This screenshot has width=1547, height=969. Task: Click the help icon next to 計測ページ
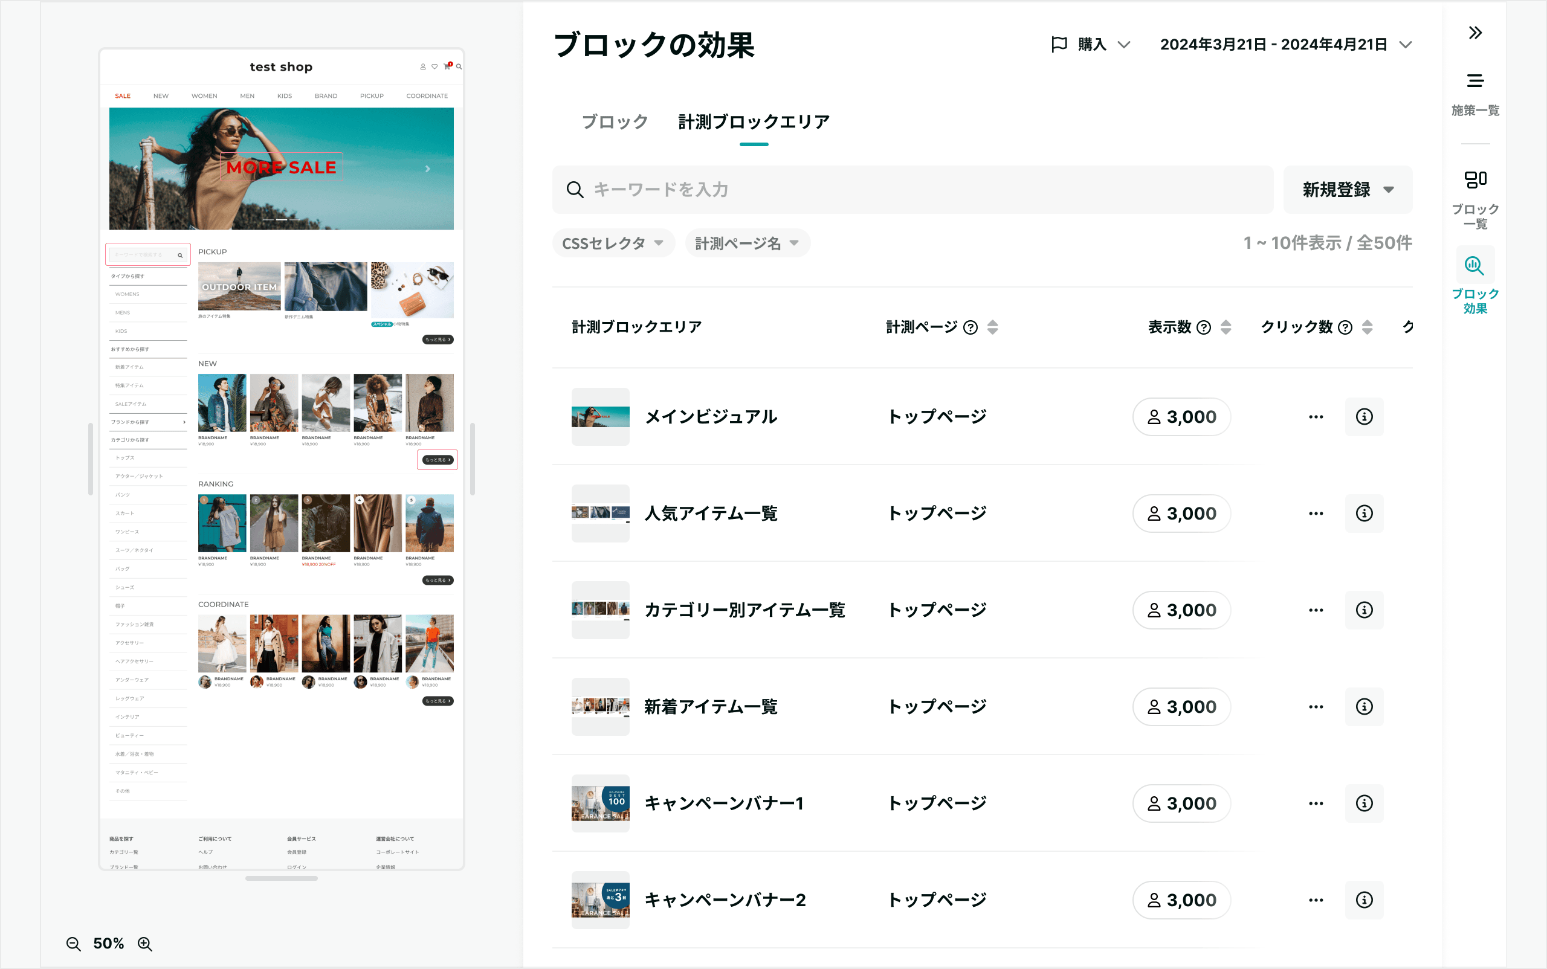click(x=971, y=327)
